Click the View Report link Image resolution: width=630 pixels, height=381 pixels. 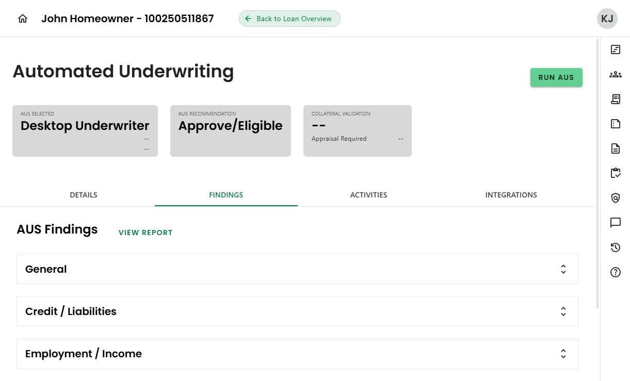pyautogui.click(x=146, y=233)
